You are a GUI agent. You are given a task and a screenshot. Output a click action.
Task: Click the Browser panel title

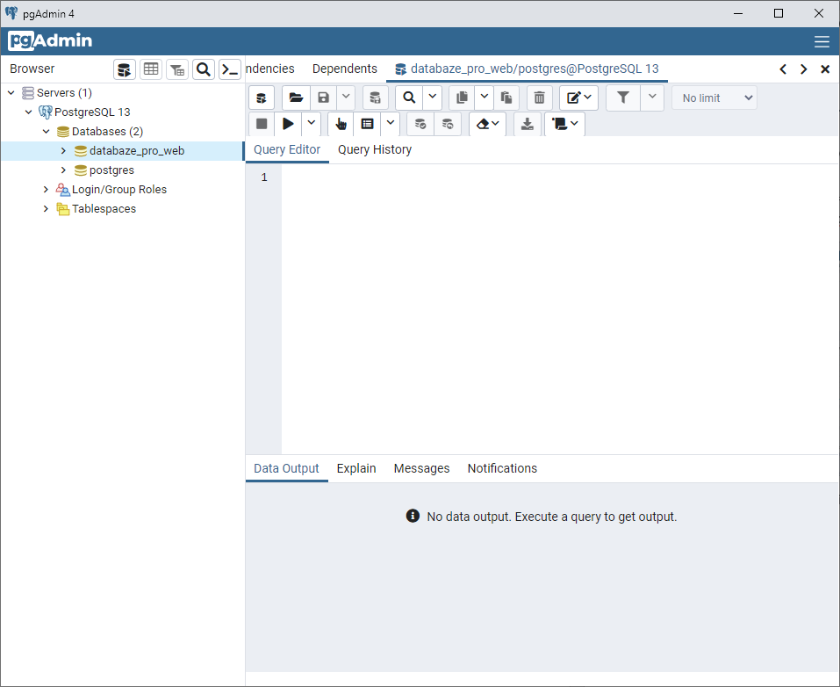pyautogui.click(x=32, y=69)
